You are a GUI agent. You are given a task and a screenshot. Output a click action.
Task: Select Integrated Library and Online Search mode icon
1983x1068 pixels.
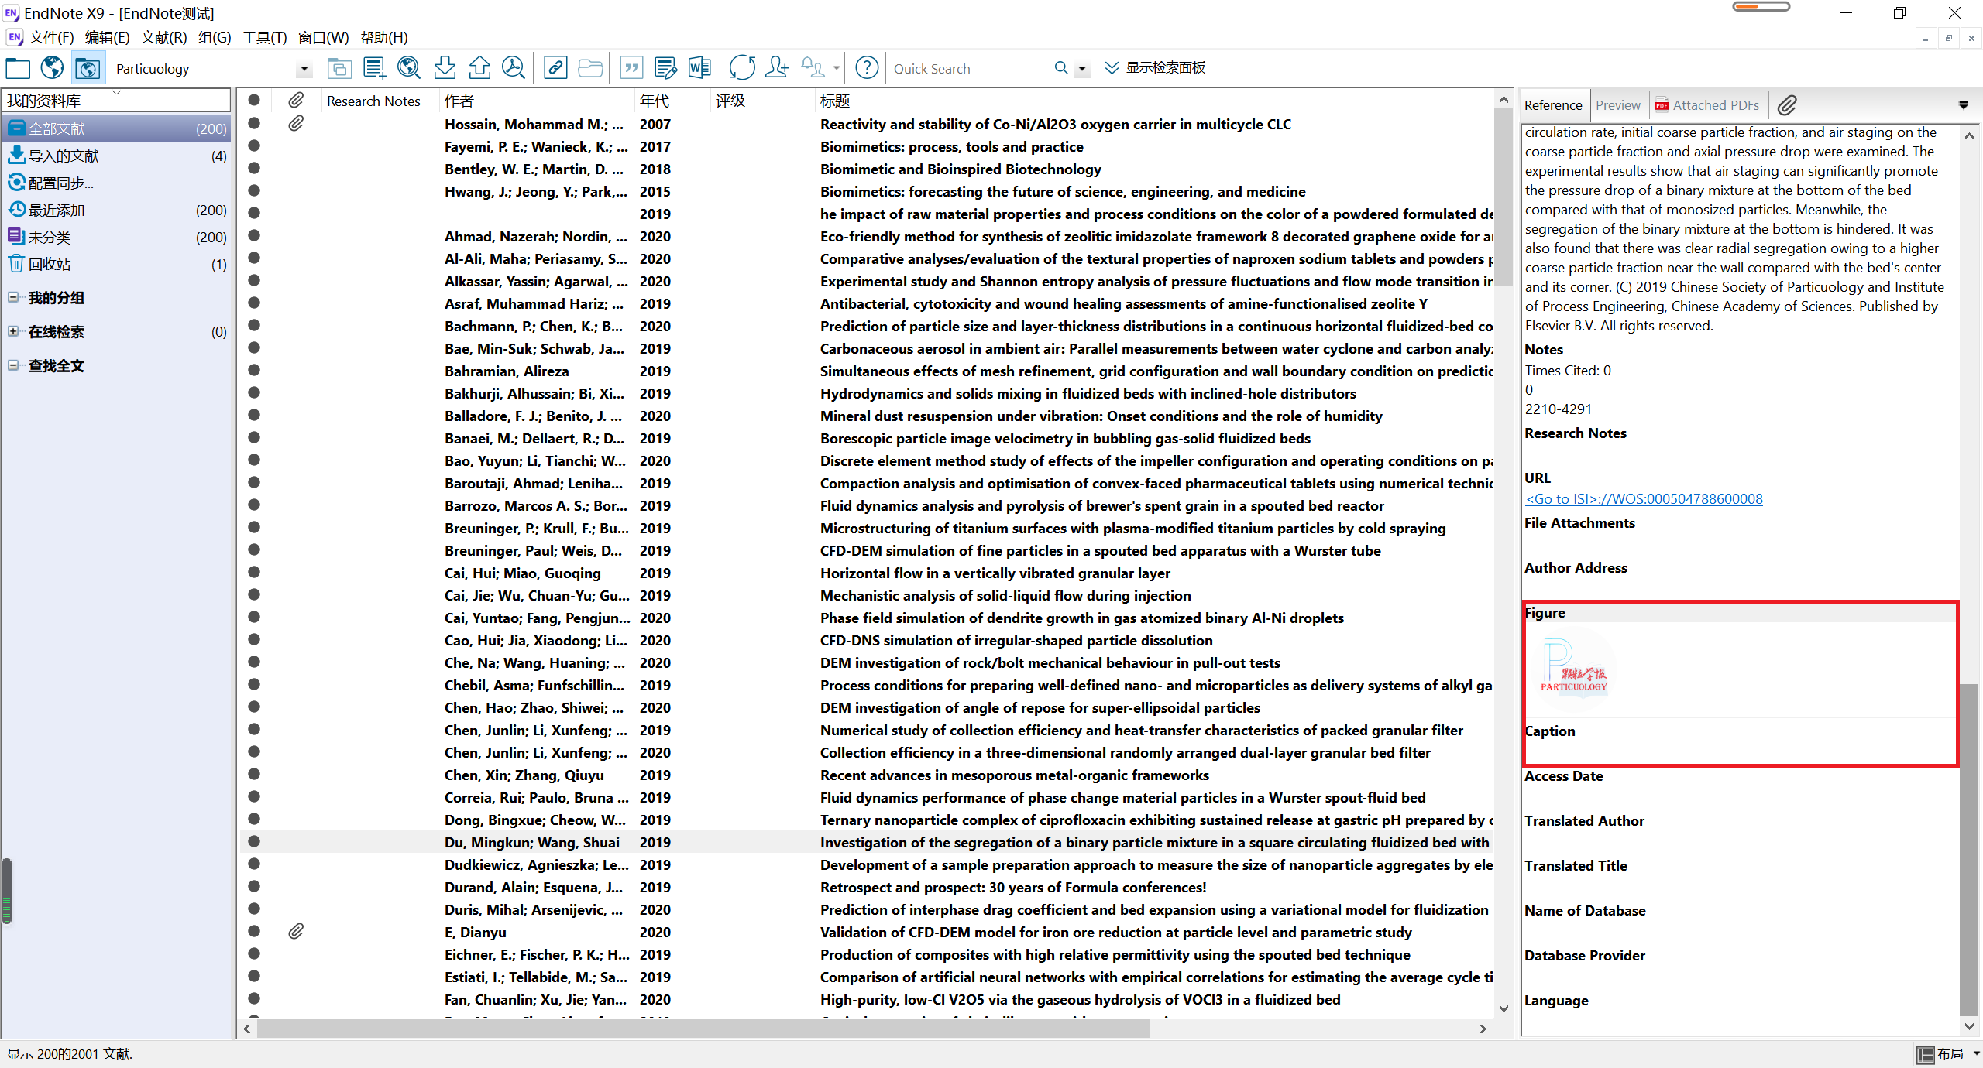point(88,69)
